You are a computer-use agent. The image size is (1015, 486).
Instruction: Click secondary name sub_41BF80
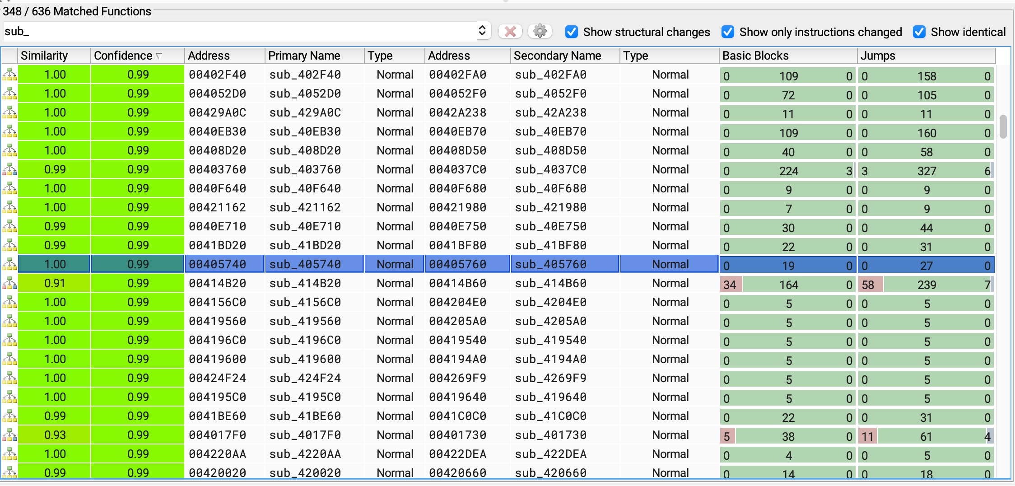550,245
